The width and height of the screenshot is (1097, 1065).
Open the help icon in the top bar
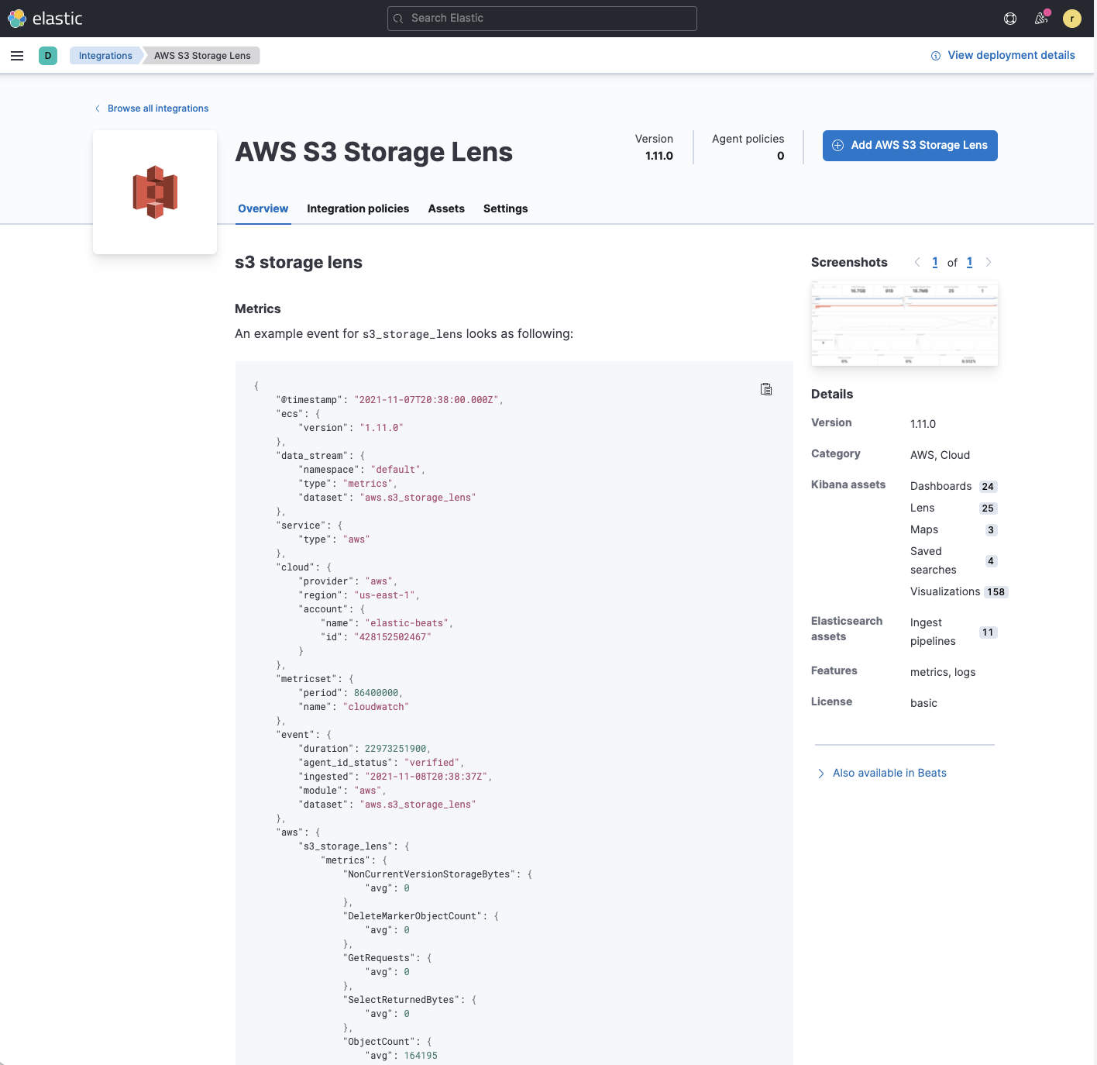(1009, 18)
